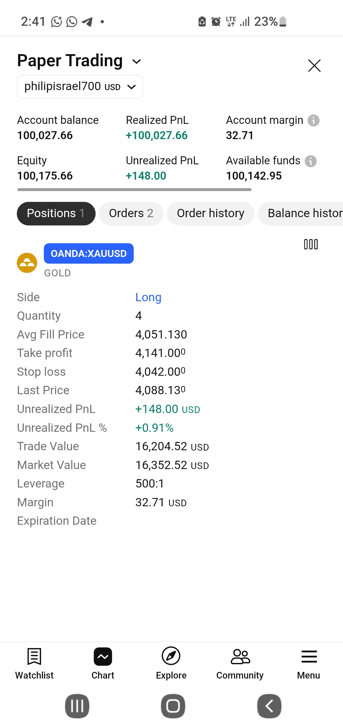343x726 pixels.
Task: Open the Balance history tab
Action: tap(300, 213)
